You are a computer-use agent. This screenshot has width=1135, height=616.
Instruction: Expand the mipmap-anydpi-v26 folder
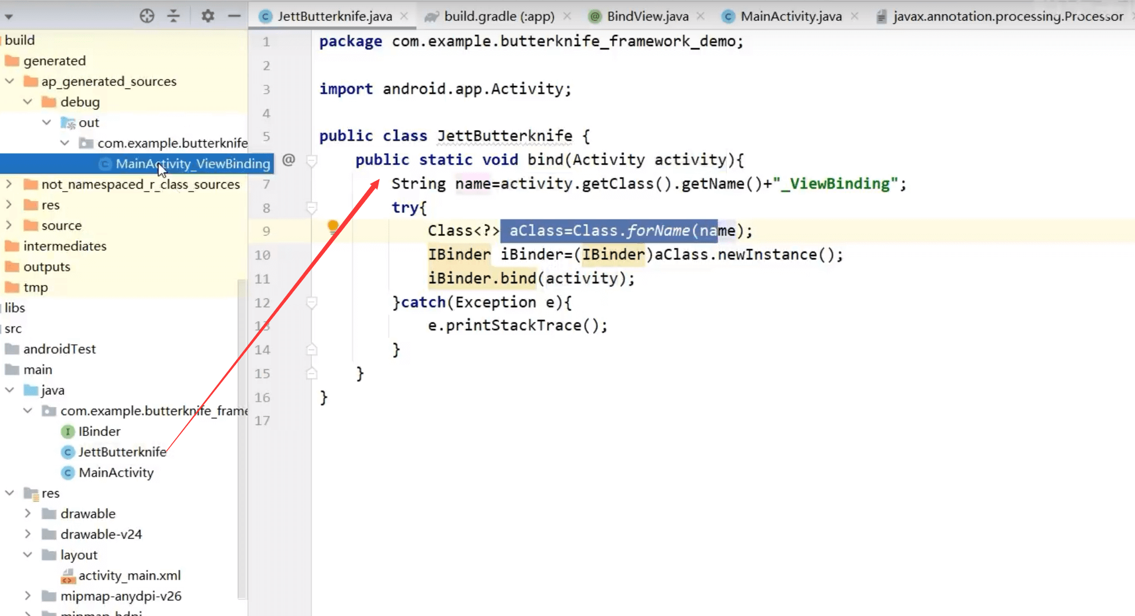pyautogui.click(x=28, y=596)
